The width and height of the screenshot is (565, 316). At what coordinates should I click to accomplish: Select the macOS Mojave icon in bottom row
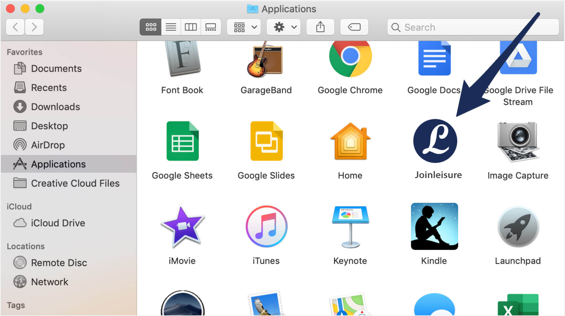(182, 303)
